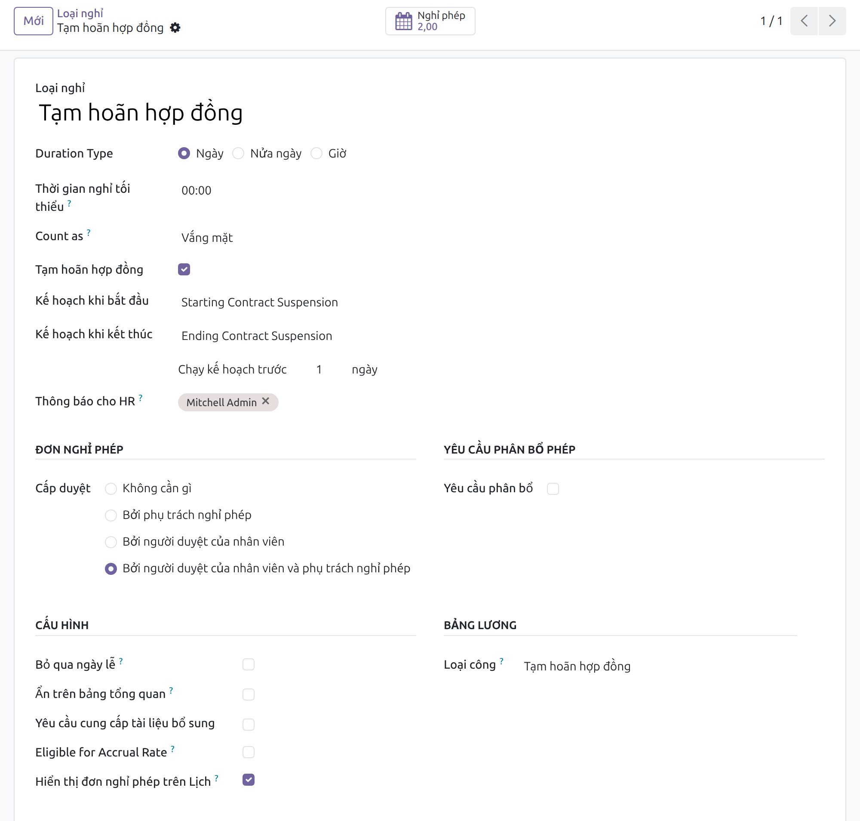Open the Nghỉ phép calendar stat button
The width and height of the screenshot is (860, 821).
(430, 21)
